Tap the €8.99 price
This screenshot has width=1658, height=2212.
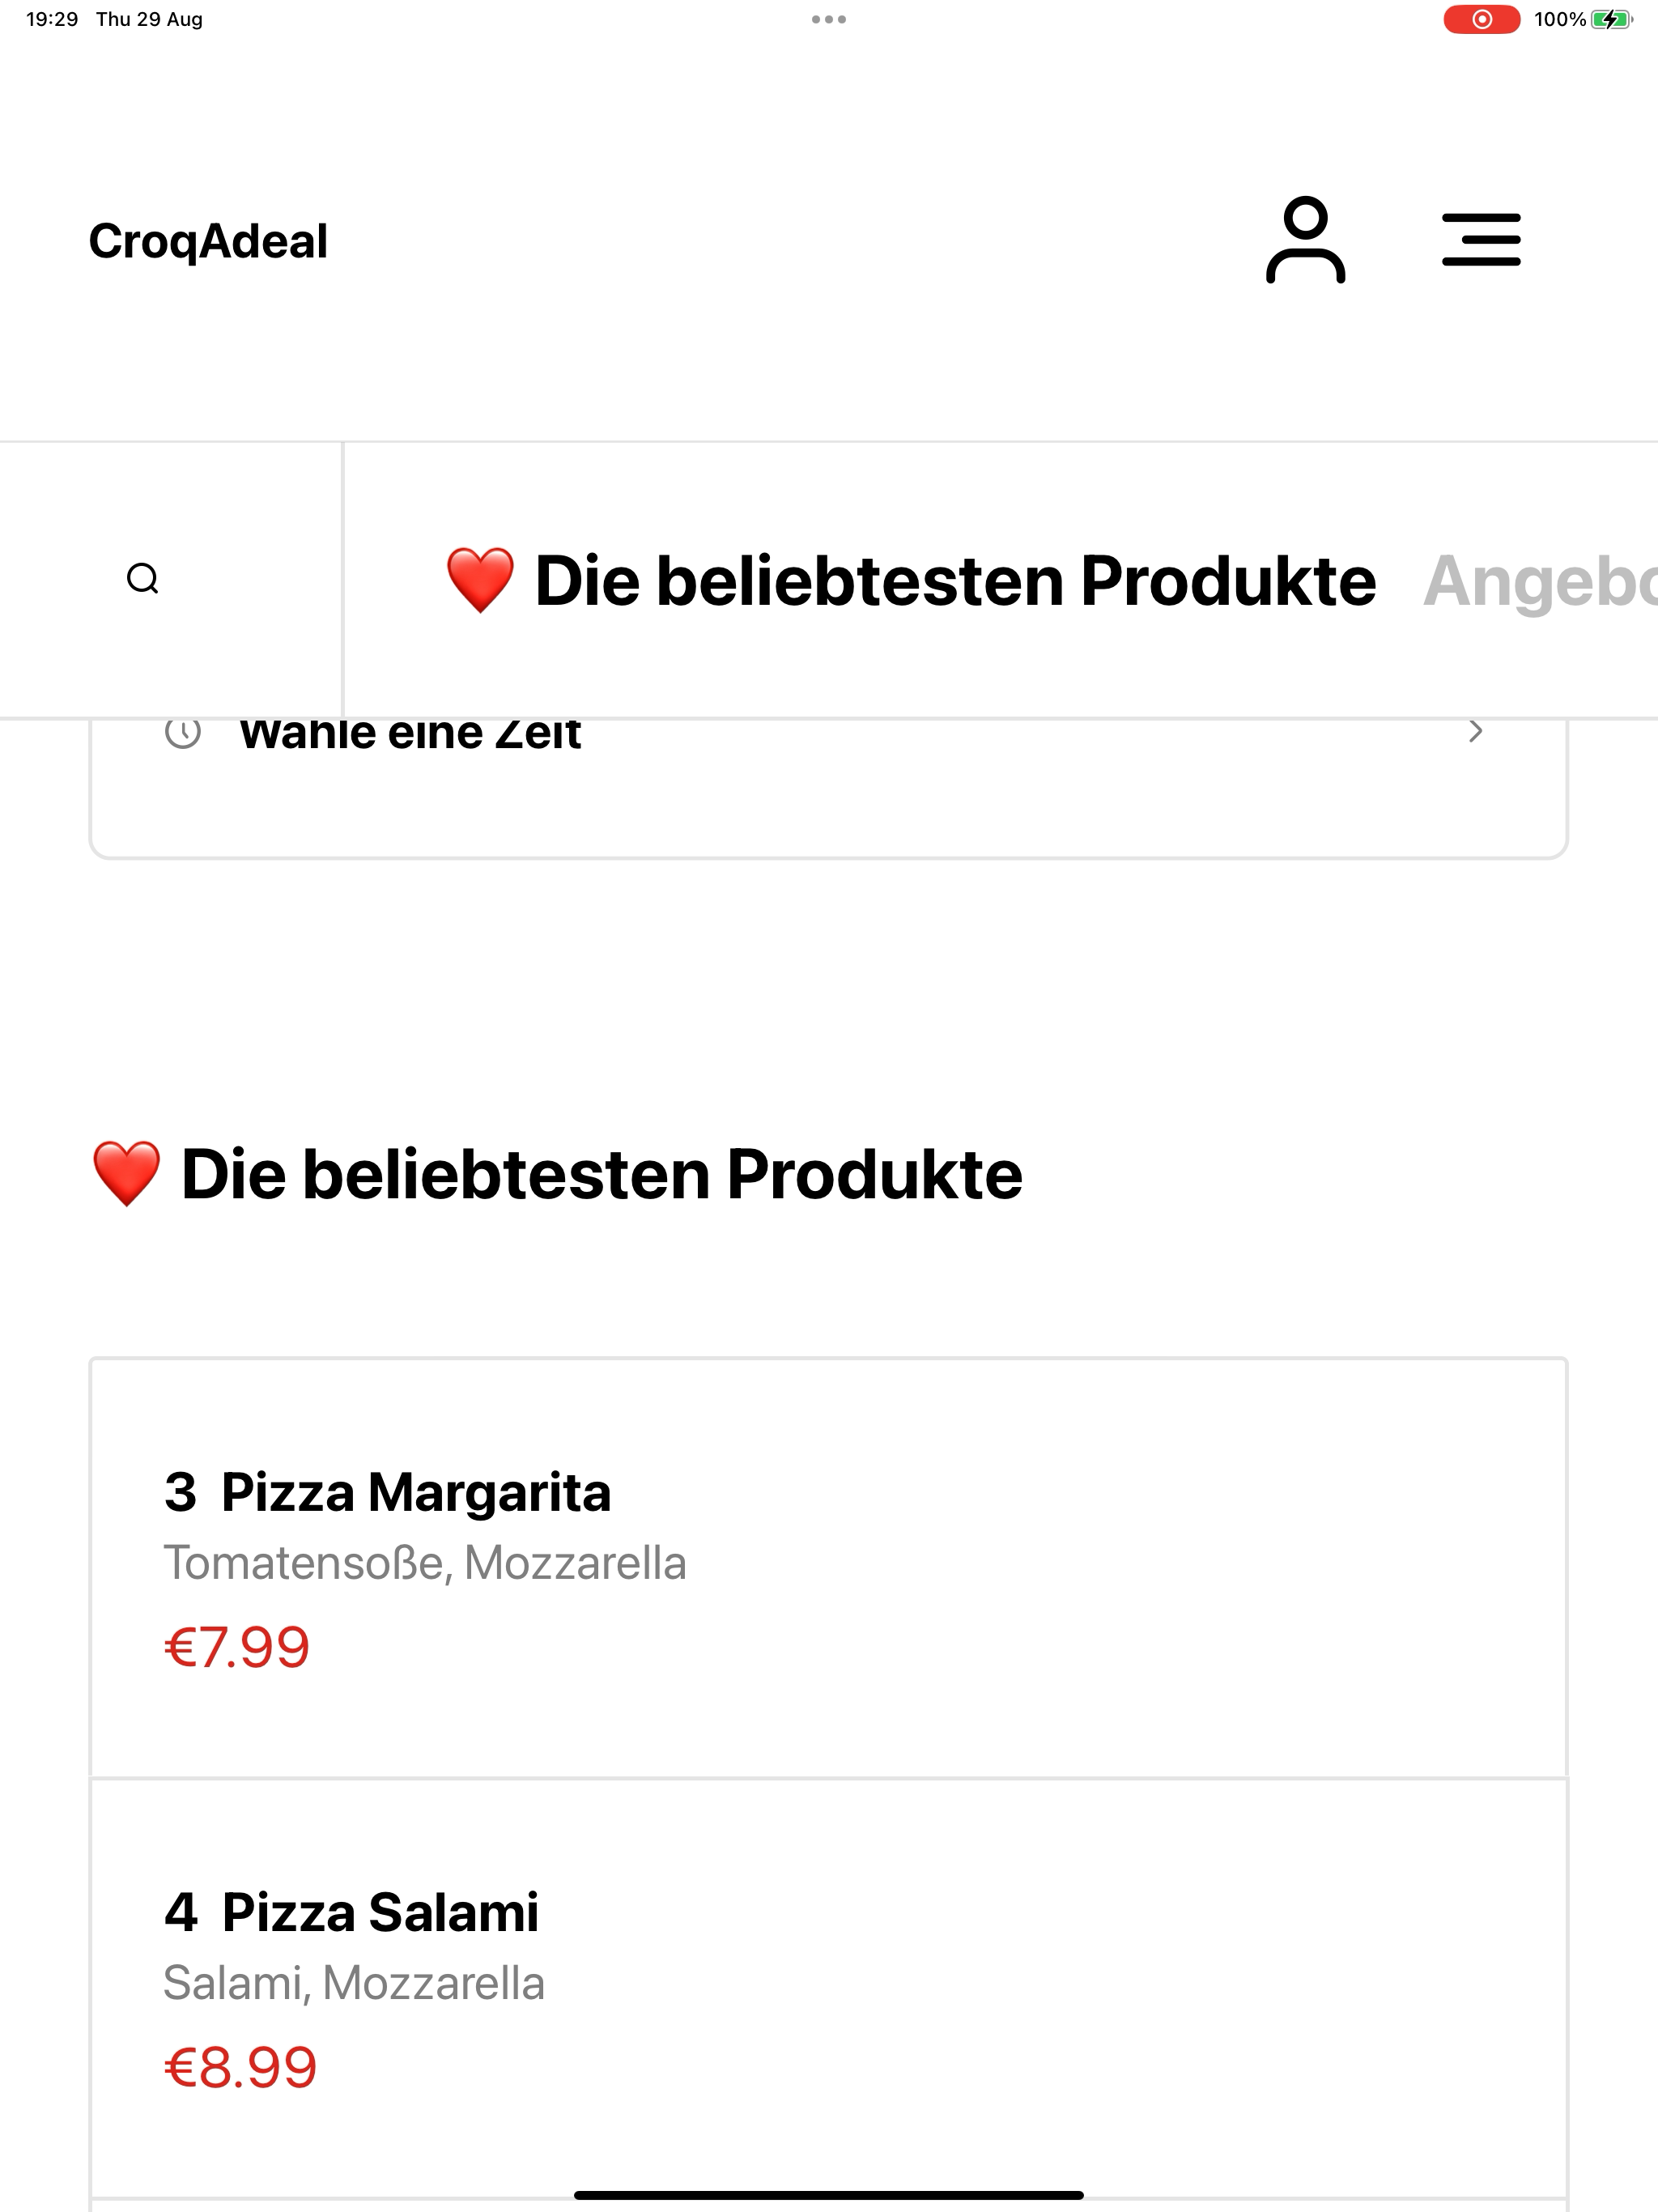[x=240, y=2067]
